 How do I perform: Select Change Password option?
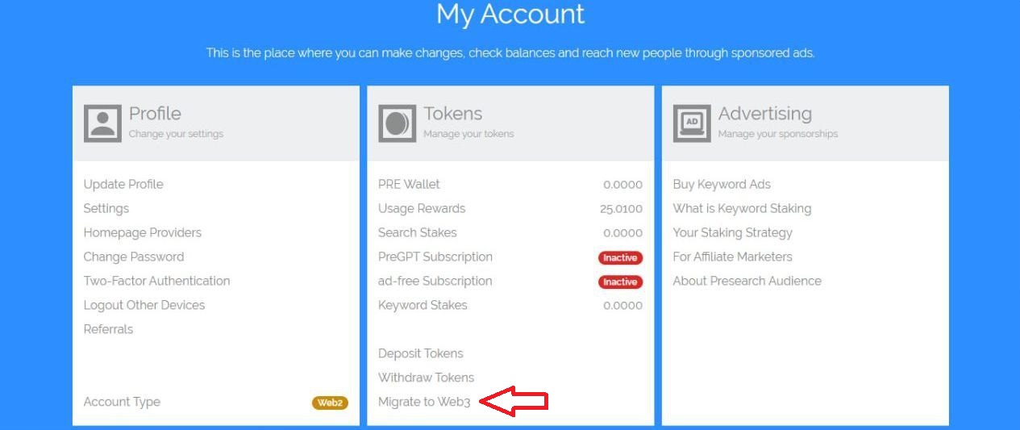point(134,257)
